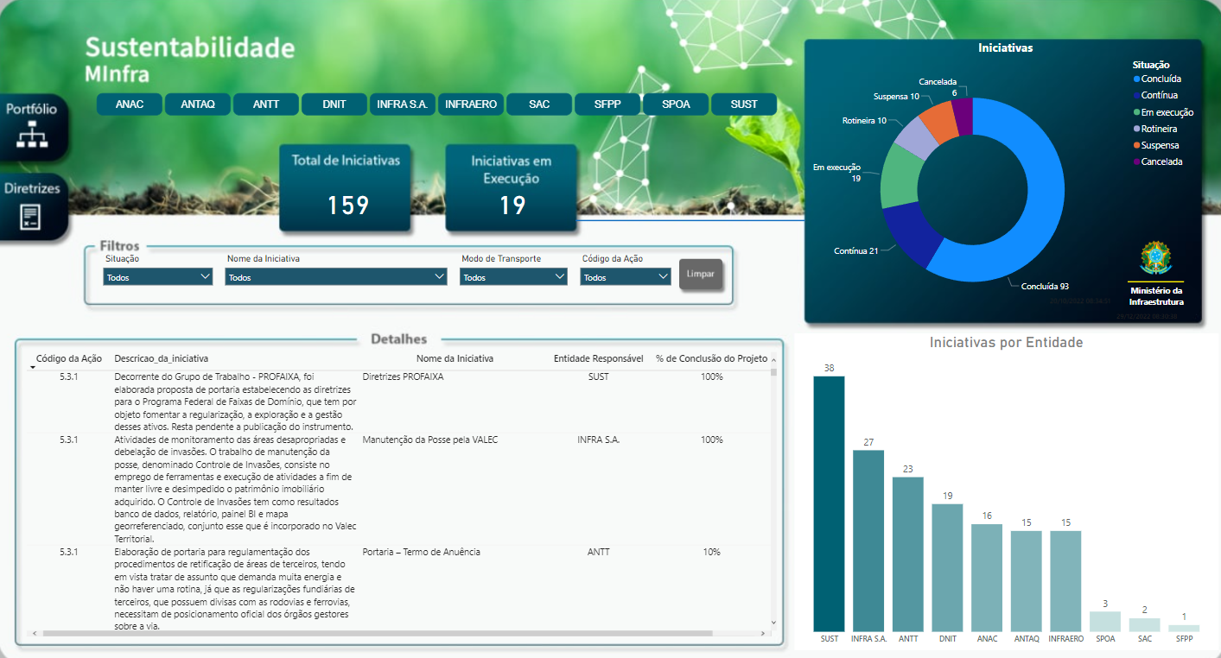
Task: Expand the Situação filter dropdown
Action: (x=157, y=277)
